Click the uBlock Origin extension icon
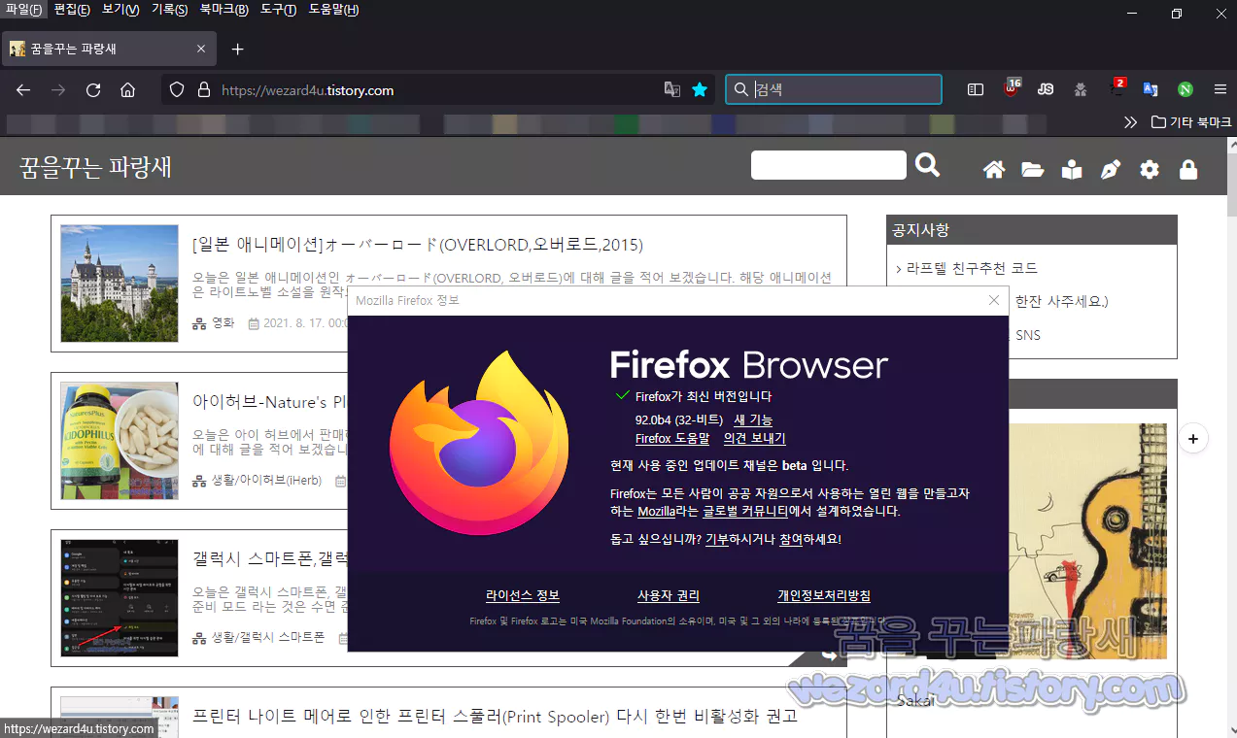 (x=1011, y=89)
